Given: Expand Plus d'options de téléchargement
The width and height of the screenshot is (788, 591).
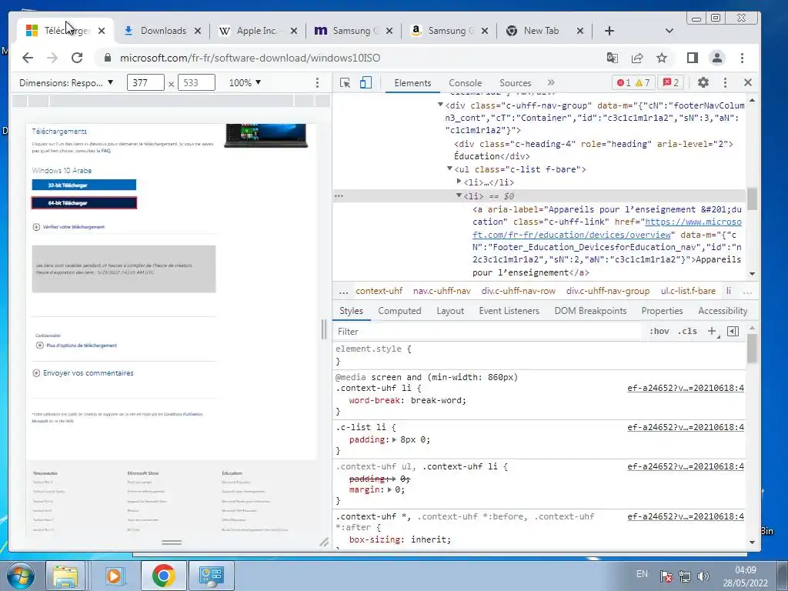Looking at the screenshot, I should pos(76,346).
